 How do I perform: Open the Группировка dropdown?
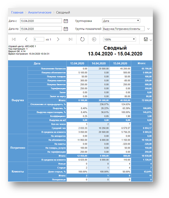(121, 21)
